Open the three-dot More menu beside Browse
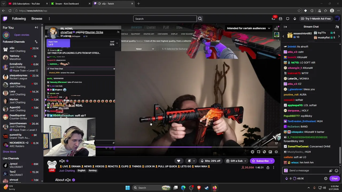The width and height of the screenshot is (342, 192). coord(49,19)
